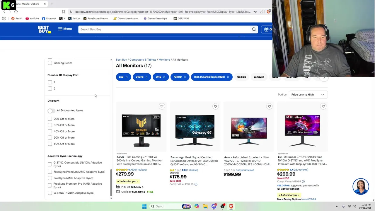Bookmark this page with the bookmark icon
375x211 pixels.
(63, 12)
